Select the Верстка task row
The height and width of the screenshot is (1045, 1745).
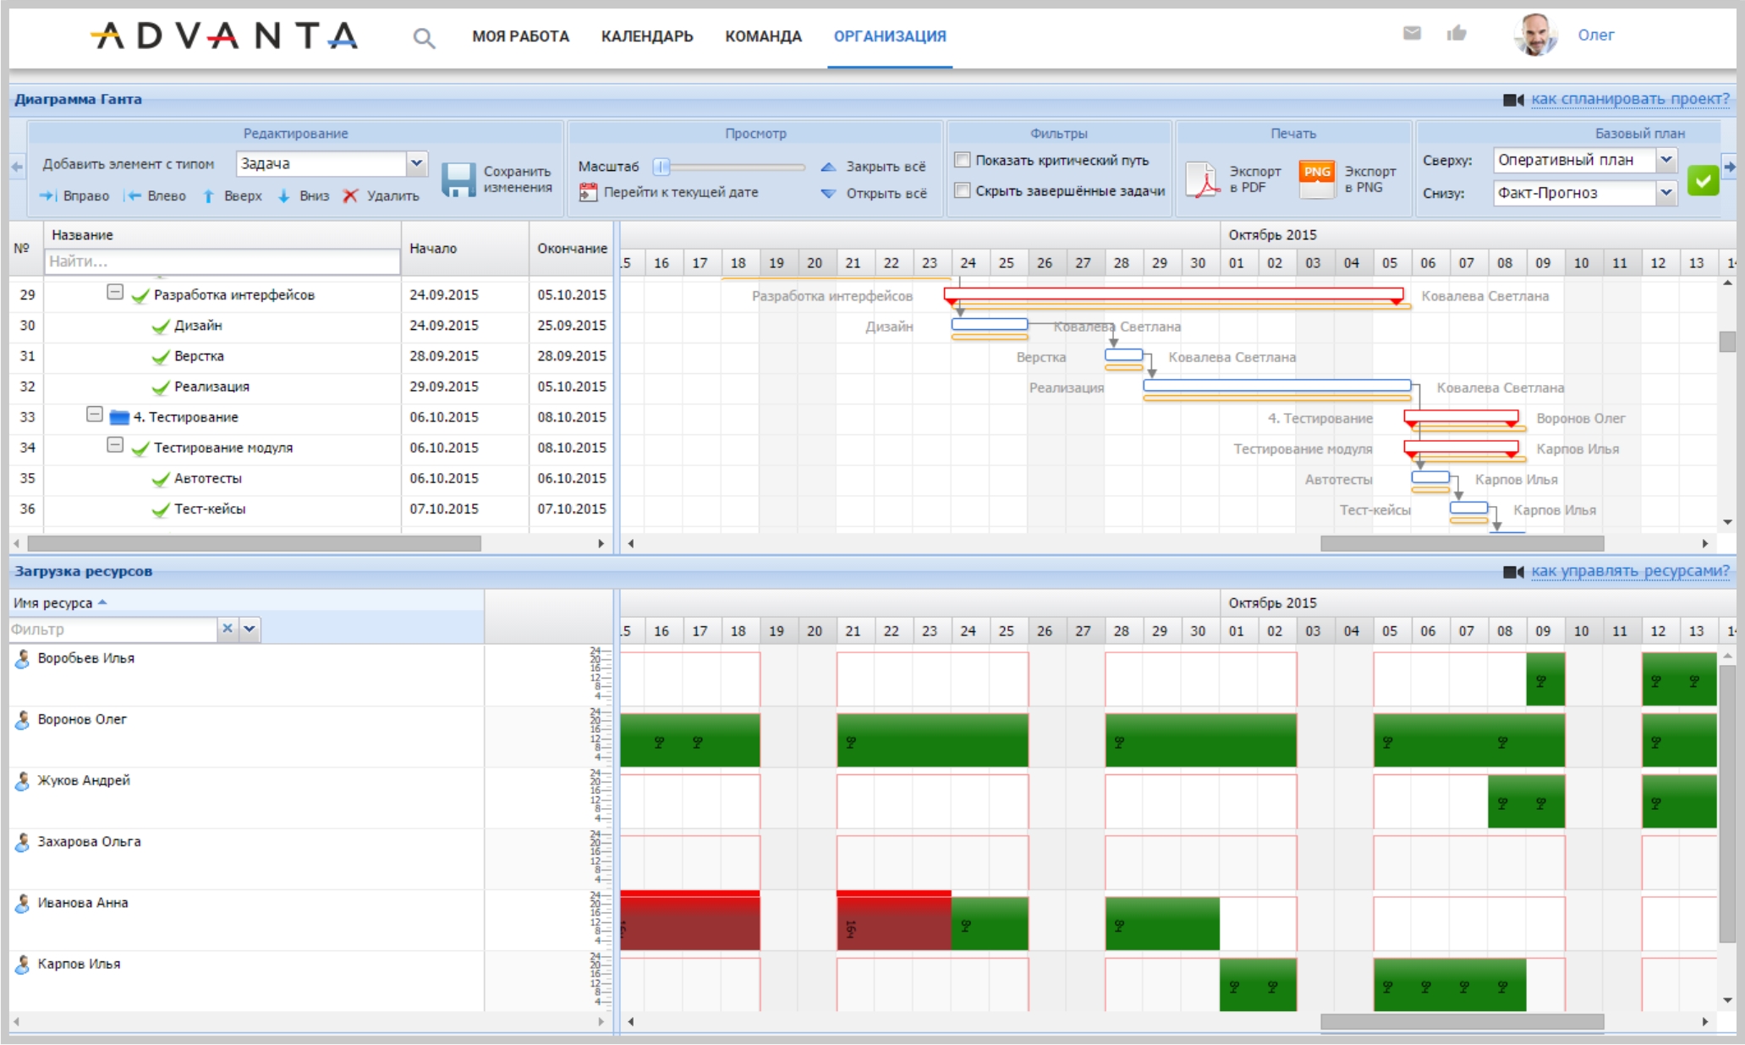[313, 356]
